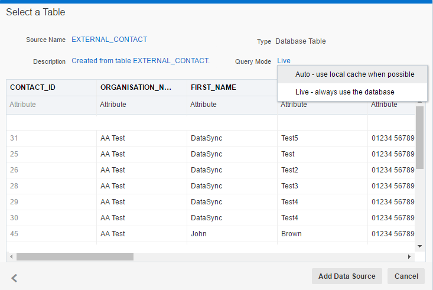Edit the Source Name EXTERNAL_CONTACT

coord(109,40)
